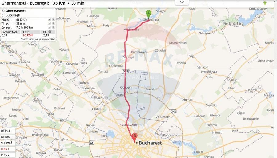Click the DIS info icon
The height and width of the screenshot is (158, 277).
pyautogui.click(x=50, y=32)
